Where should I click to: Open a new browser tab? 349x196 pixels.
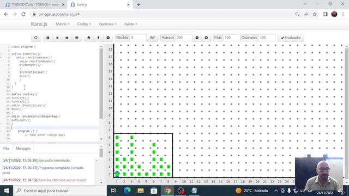click(139, 5)
